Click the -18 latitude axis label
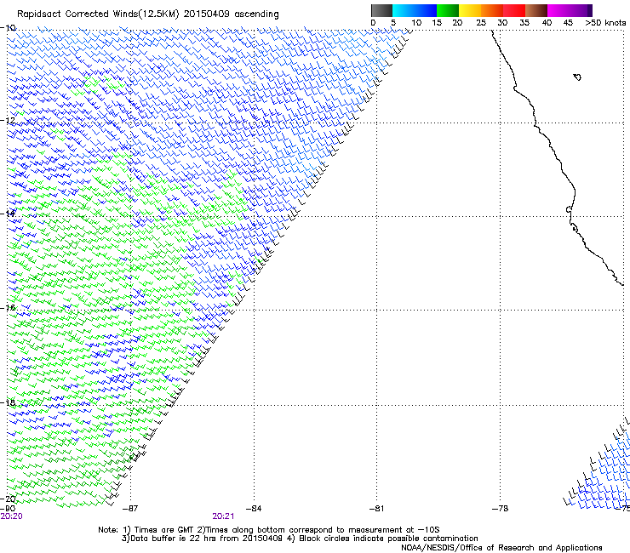This screenshot has width=630, height=553. tap(8, 402)
